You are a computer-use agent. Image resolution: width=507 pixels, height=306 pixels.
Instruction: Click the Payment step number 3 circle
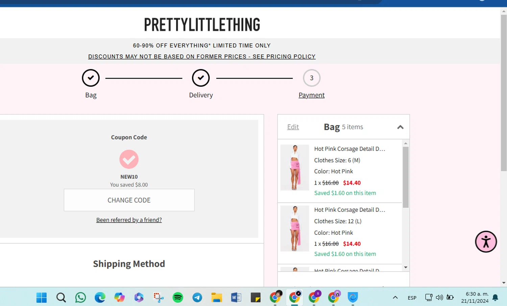(312, 78)
